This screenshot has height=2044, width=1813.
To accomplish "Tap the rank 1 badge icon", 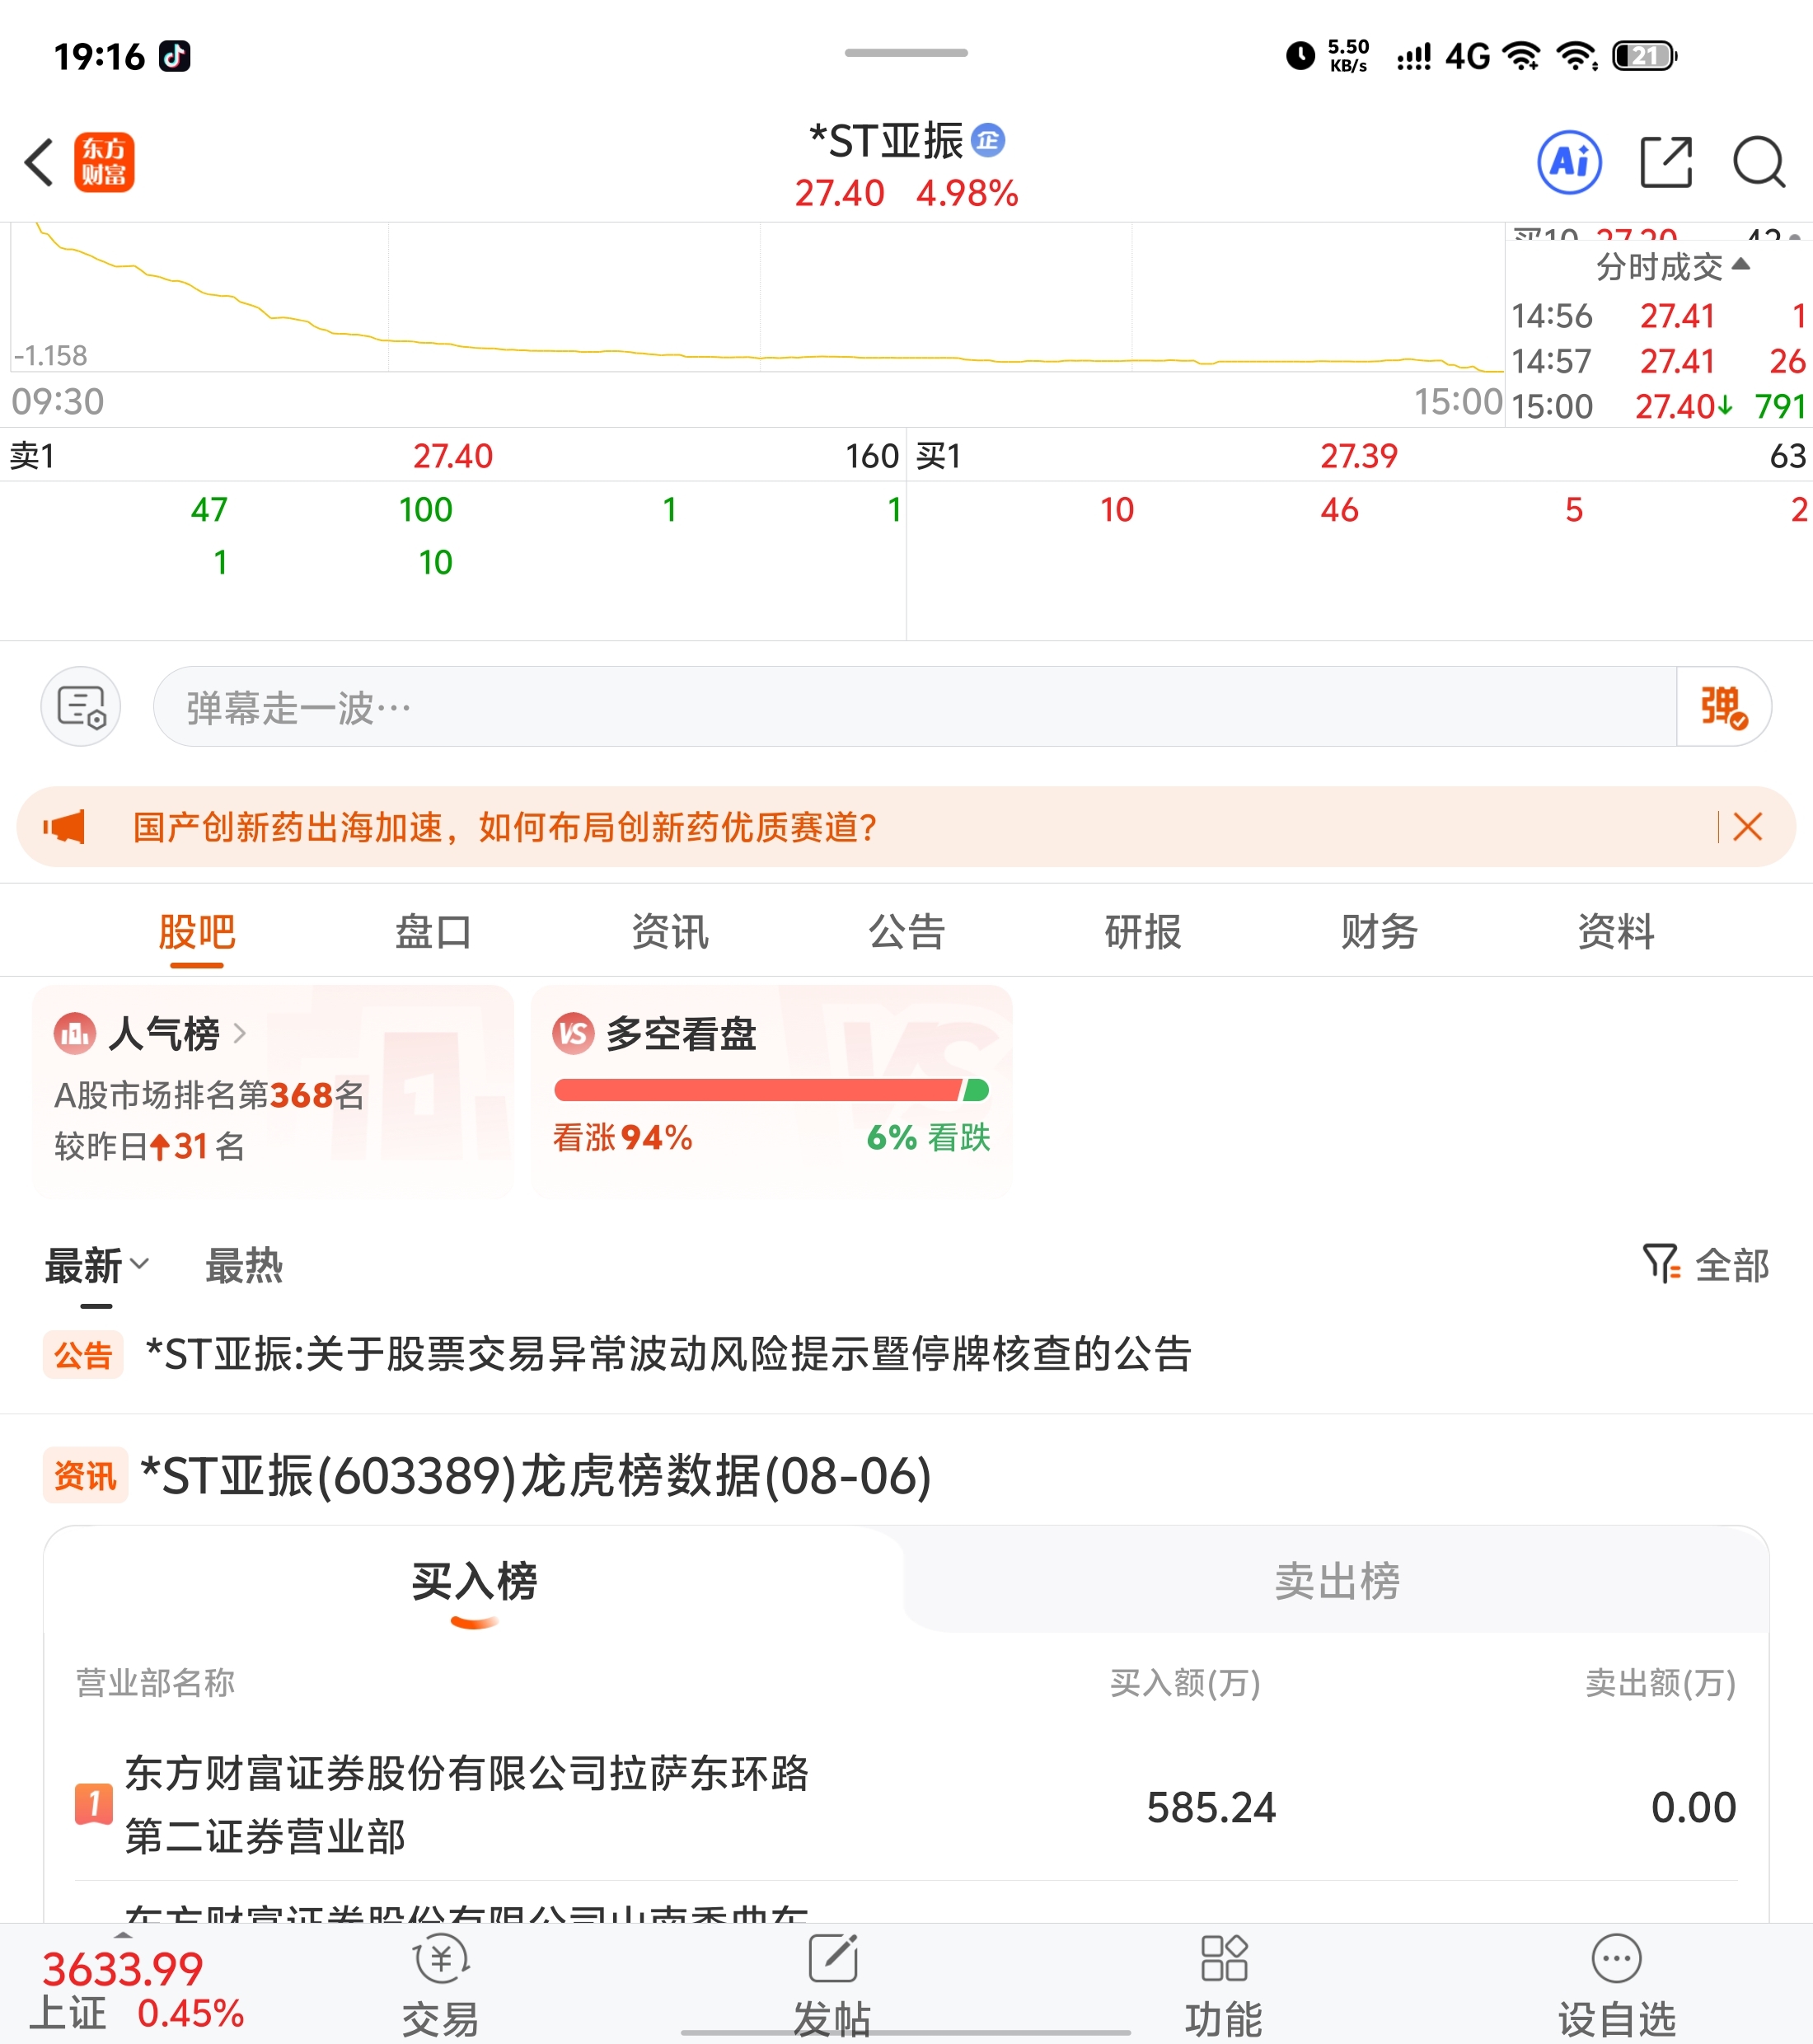I will (94, 1804).
